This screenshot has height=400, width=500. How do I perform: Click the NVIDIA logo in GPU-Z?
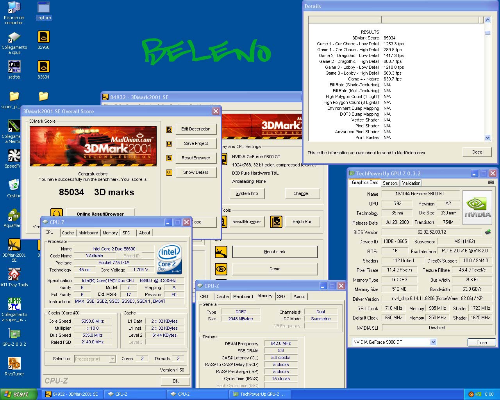coord(477,207)
